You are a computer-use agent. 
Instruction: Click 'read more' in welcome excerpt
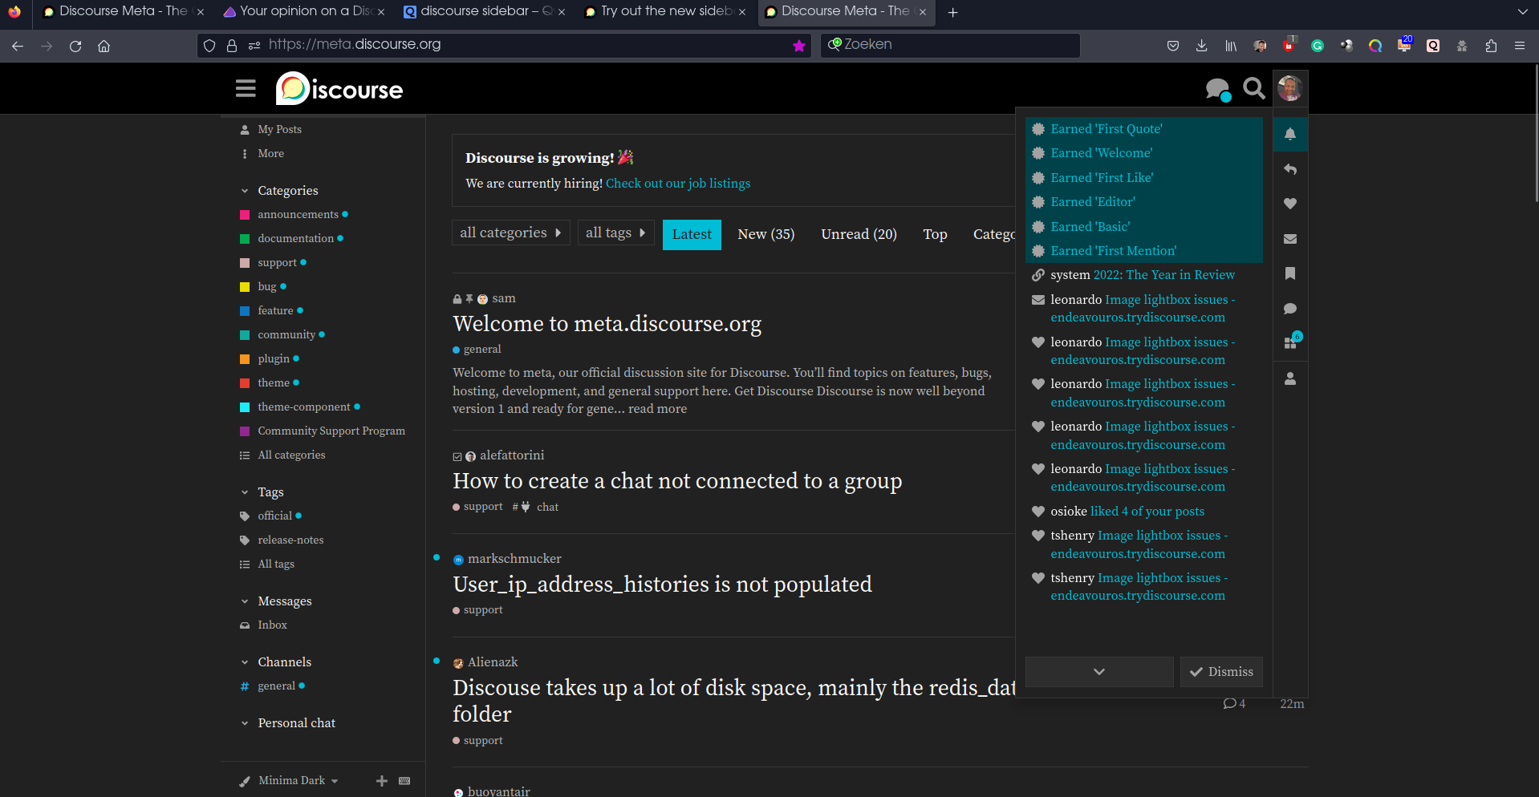(x=657, y=409)
